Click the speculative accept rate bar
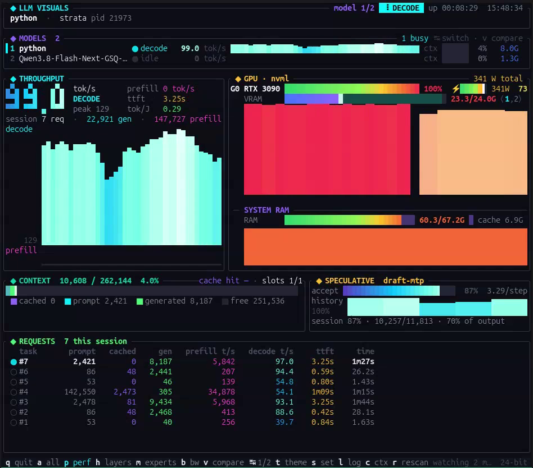 [x=399, y=291]
